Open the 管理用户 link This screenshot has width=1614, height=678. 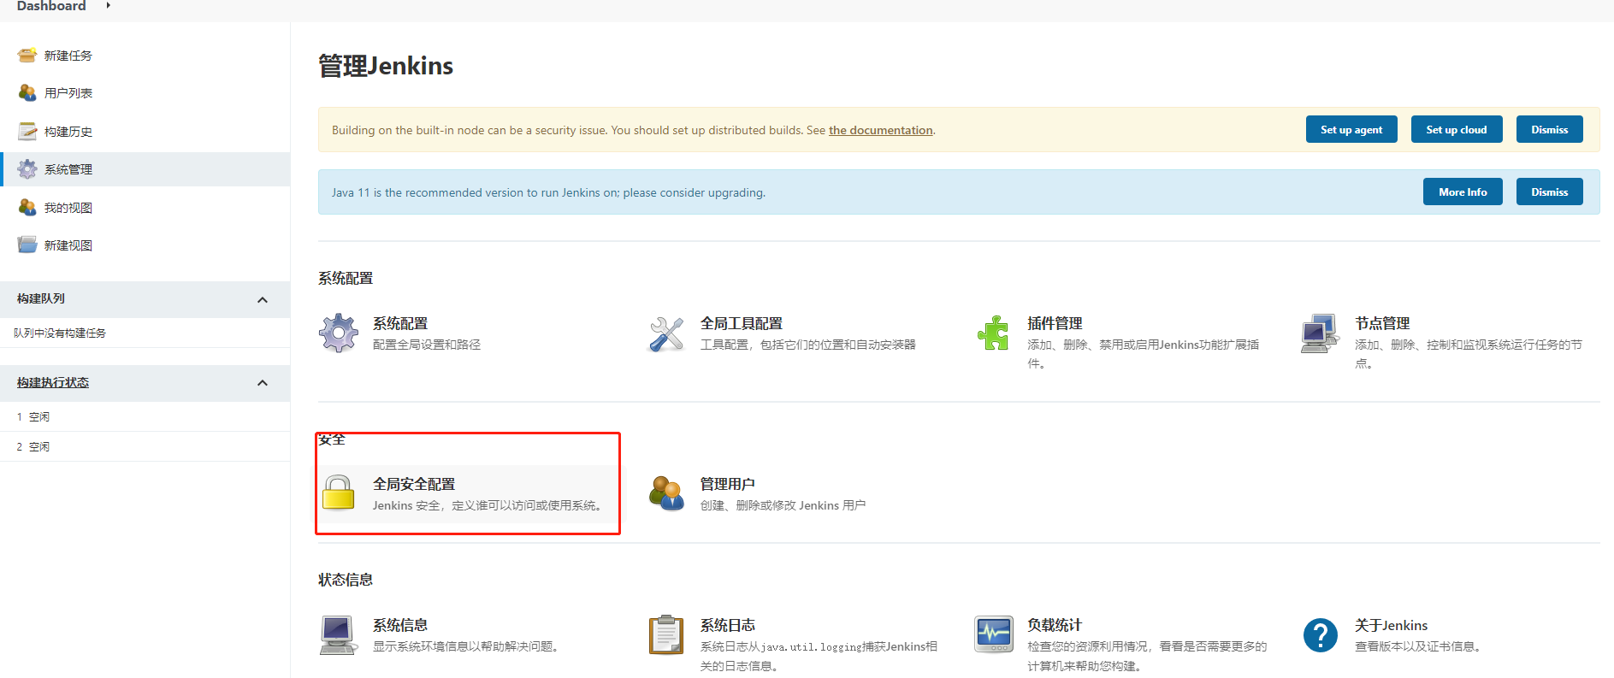click(x=728, y=484)
